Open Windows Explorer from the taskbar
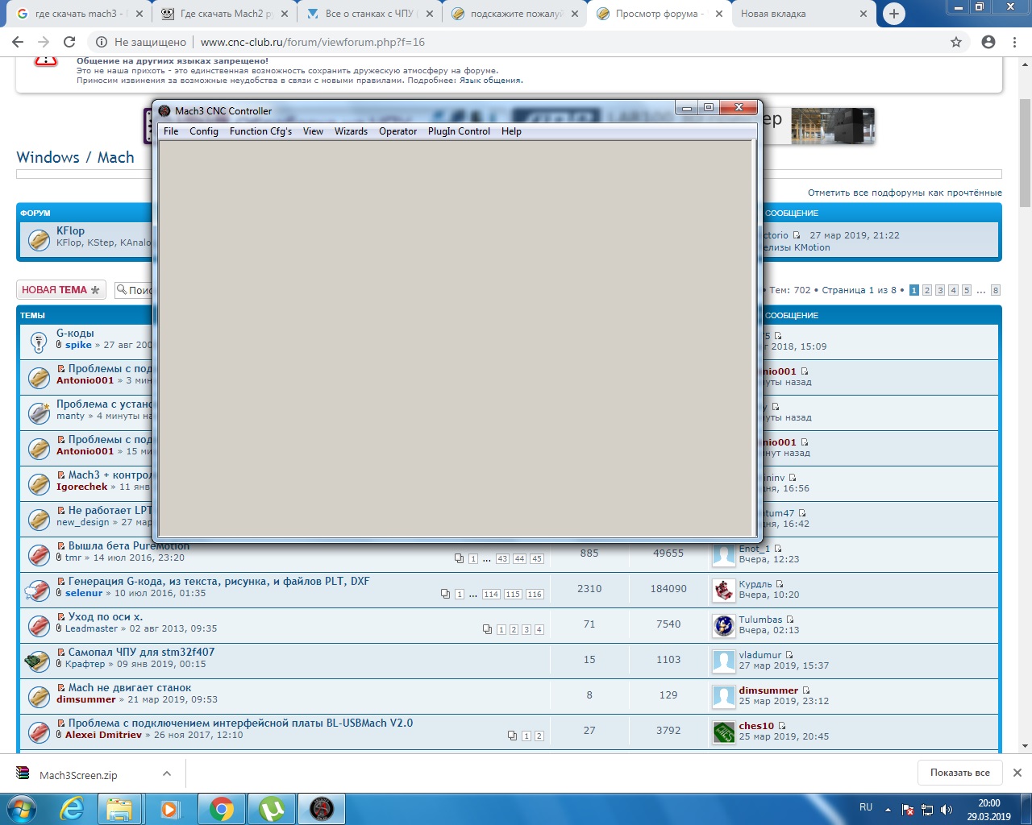 coord(119,809)
